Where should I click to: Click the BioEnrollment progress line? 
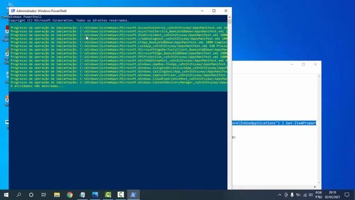(119, 35)
